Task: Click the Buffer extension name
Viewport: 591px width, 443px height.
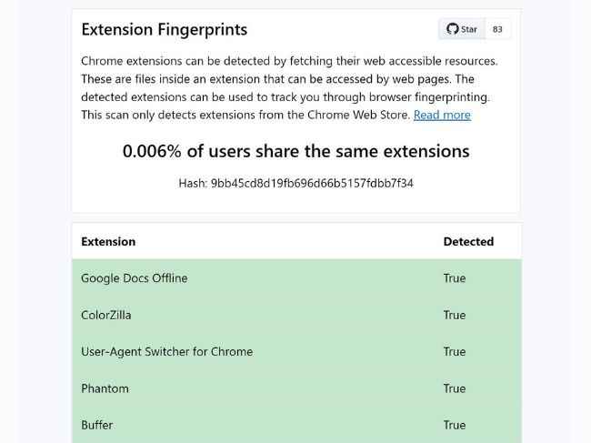Action: (97, 425)
